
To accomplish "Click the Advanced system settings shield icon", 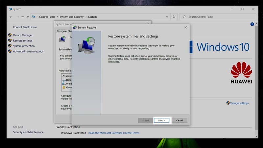I will tap(10, 51).
